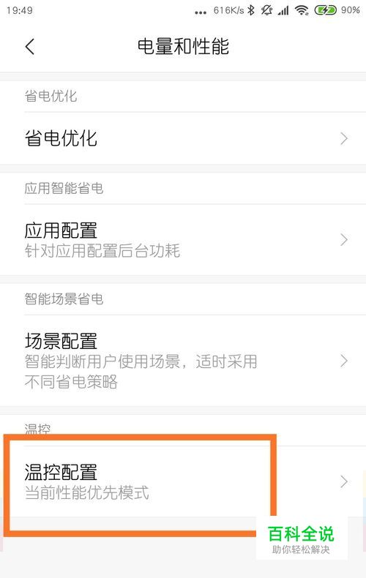Tap the Wi-Fi status icon
The height and width of the screenshot is (578, 366).
(302, 11)
